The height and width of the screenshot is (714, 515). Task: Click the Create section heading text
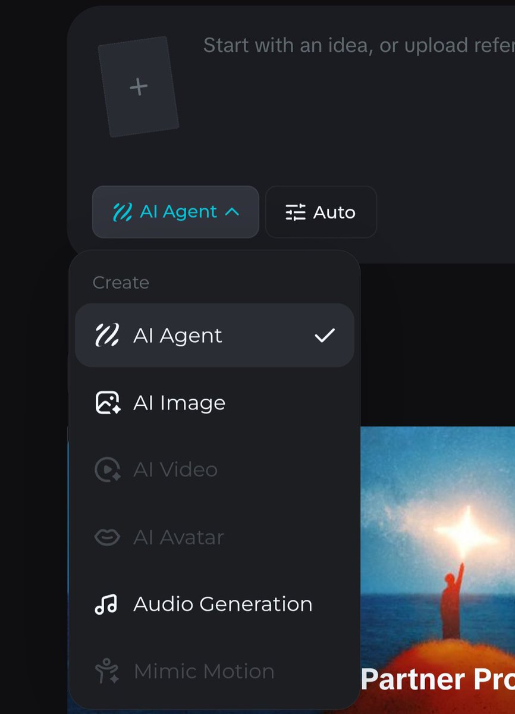(x=121, y=282)
